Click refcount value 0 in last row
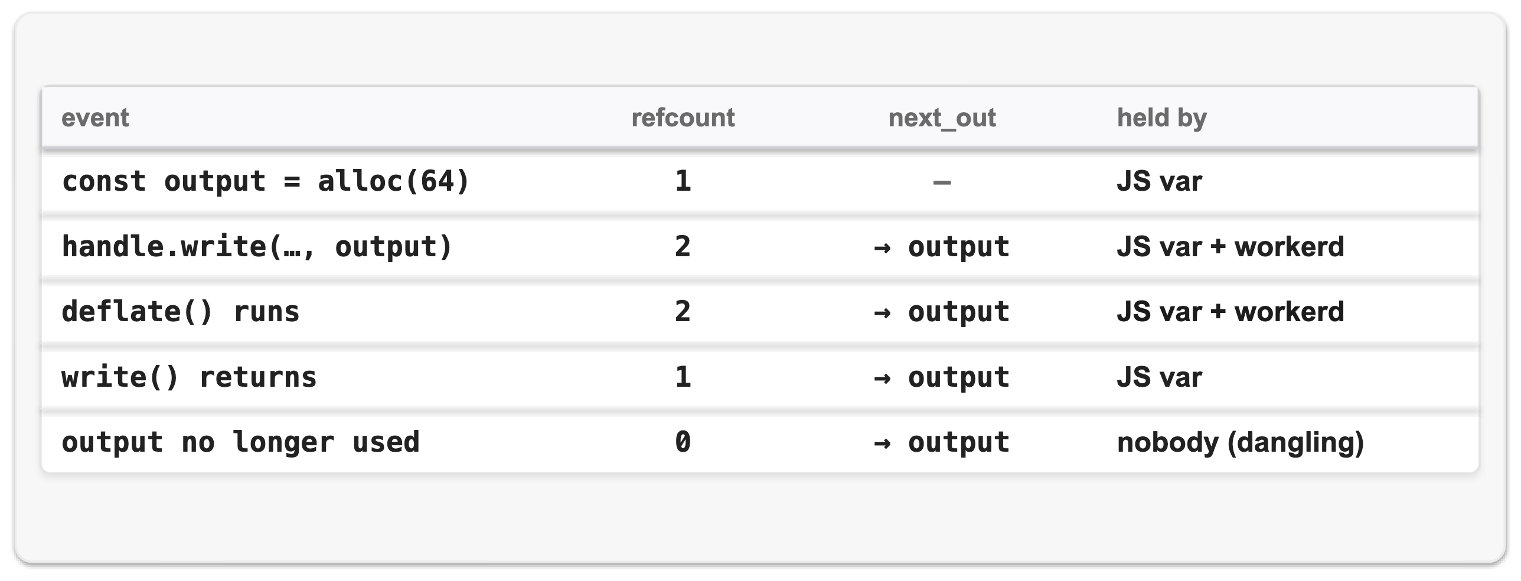Viewport: 1521px width, 581px height. coord(683,442)
